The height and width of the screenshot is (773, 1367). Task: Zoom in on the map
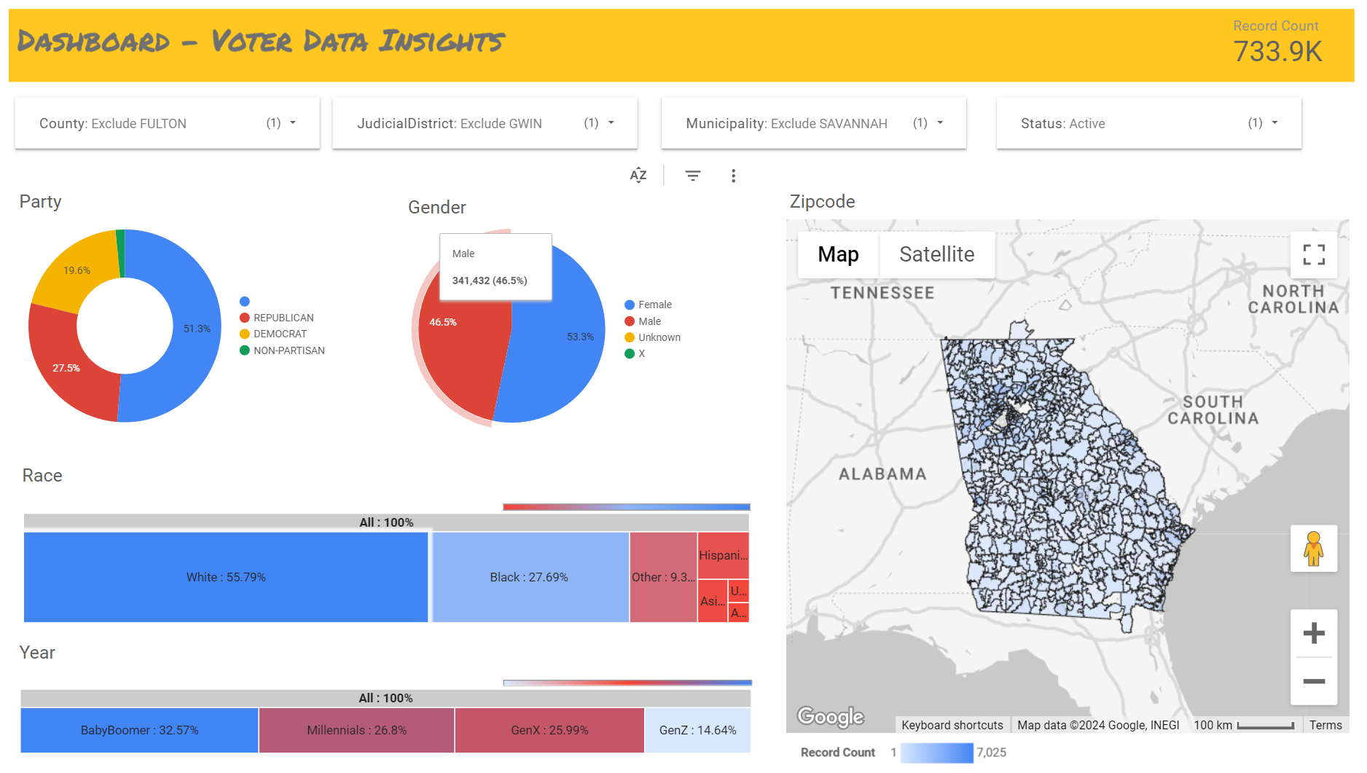(1313, 633)
